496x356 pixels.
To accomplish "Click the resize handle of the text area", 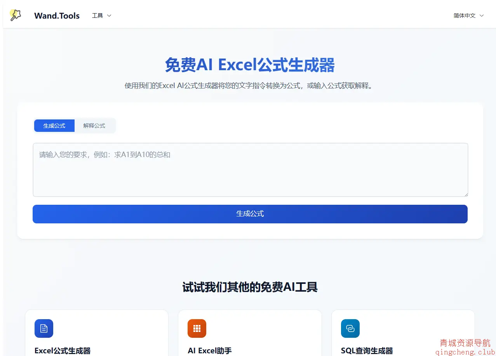I will coord(465,194).
